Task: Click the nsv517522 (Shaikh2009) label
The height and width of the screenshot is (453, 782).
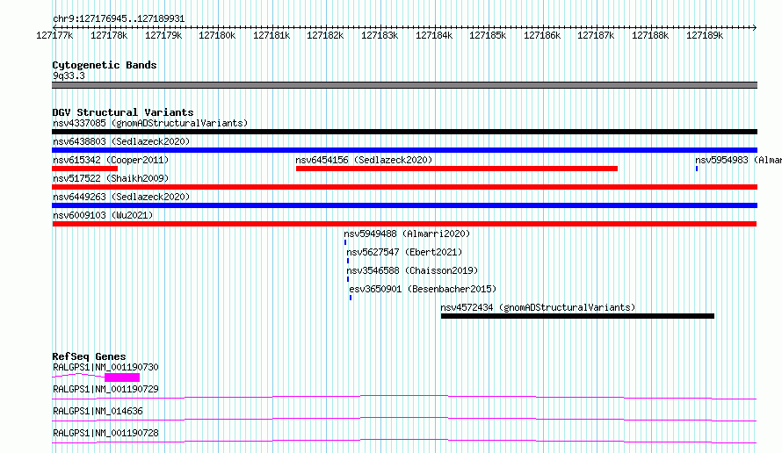Action: [x=111, y=178]
